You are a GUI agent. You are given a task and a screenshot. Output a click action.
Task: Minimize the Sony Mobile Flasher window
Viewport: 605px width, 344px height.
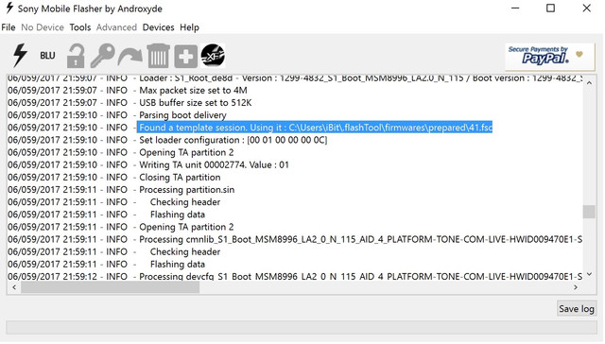pyautogui.click(x=515, y=9)
